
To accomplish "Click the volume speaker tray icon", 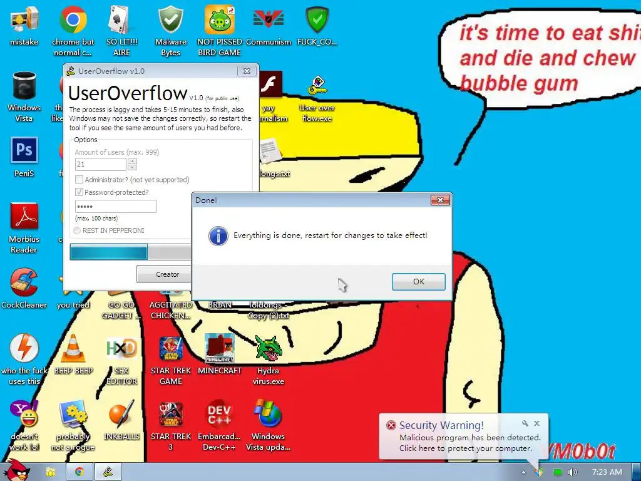I will click(572, 472).
